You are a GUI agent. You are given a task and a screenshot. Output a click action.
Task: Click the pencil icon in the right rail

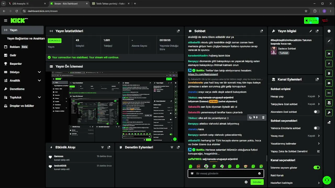tap(329, 41)
